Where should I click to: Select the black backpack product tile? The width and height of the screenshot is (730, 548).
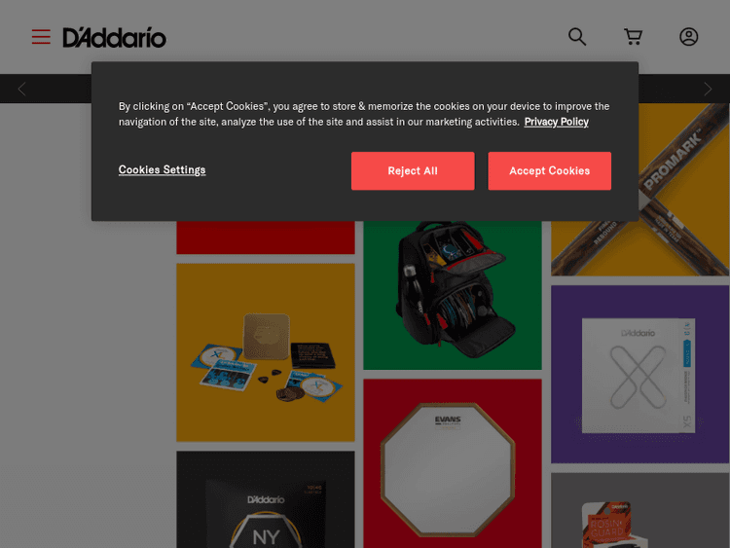coord(452,295)
